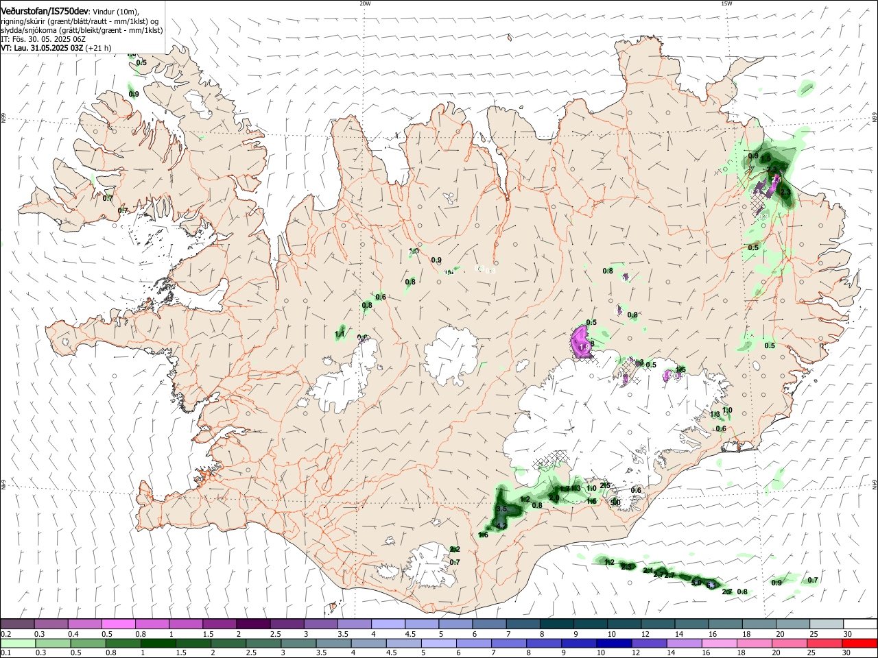This screenshot has width=878, height=658.
Task: Choose the navy blue 10 swatch in lower legend row
Action: pos(614,643)
